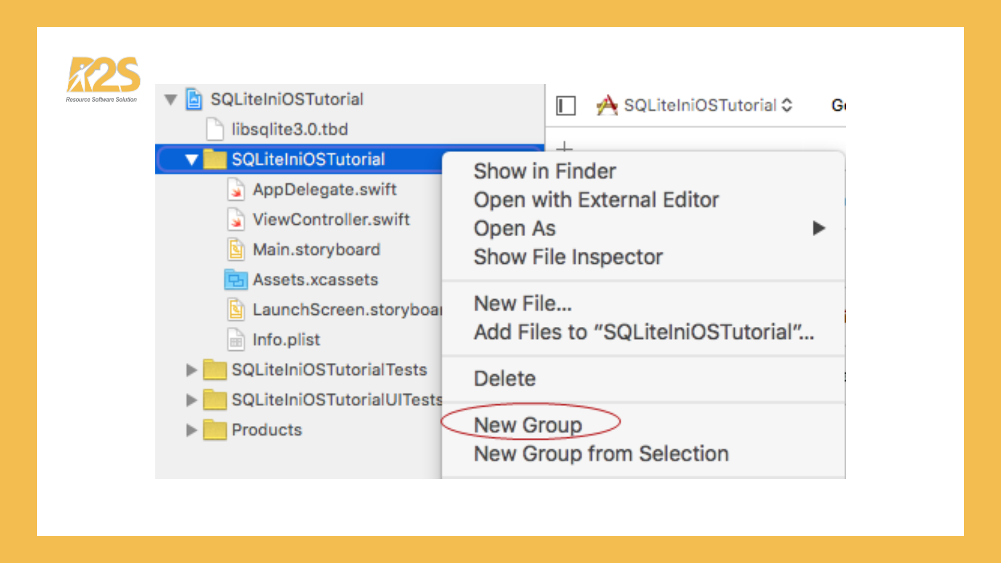The width and height of the screenshot is (1001, 563).
Task: Expand the SQLiteIniOSTutorialTests group
Action: click(191, 370)
